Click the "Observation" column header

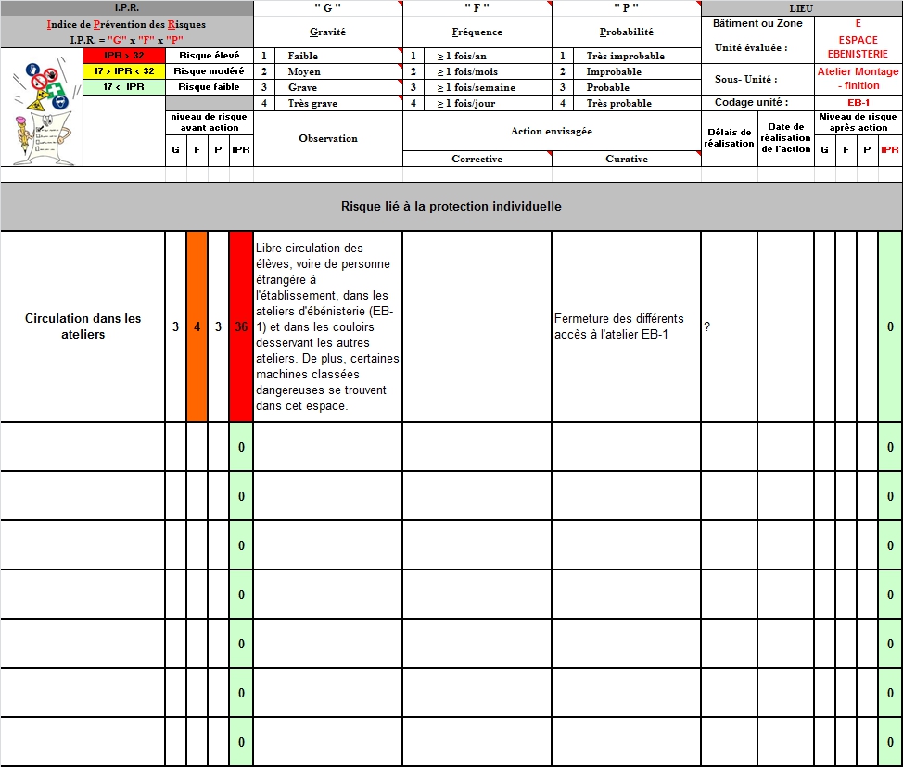click(327, 138)
